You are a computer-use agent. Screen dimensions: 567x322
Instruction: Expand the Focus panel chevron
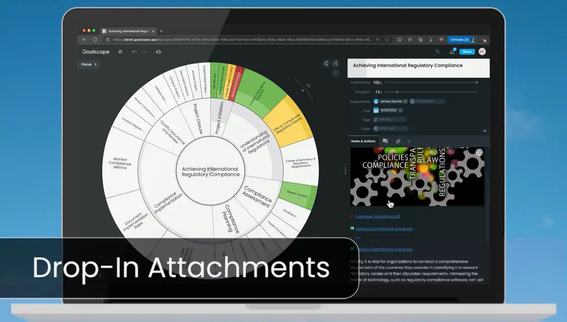pyautogui.click(x=95, y=64)
